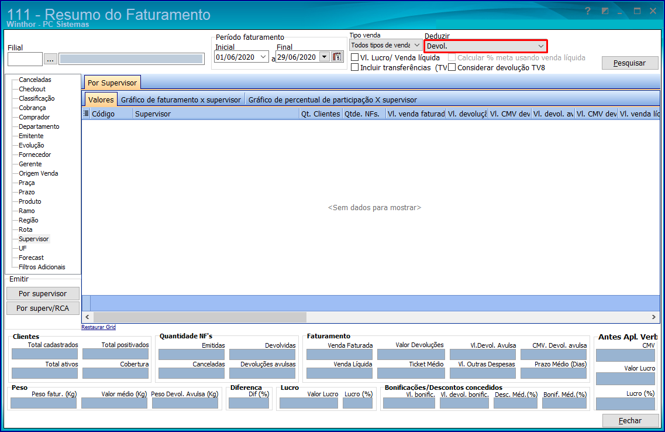The width and height of the screenshot is (665, 432).
Task: Click the Por superv/RCA button
Action: [x=43, y=308]
